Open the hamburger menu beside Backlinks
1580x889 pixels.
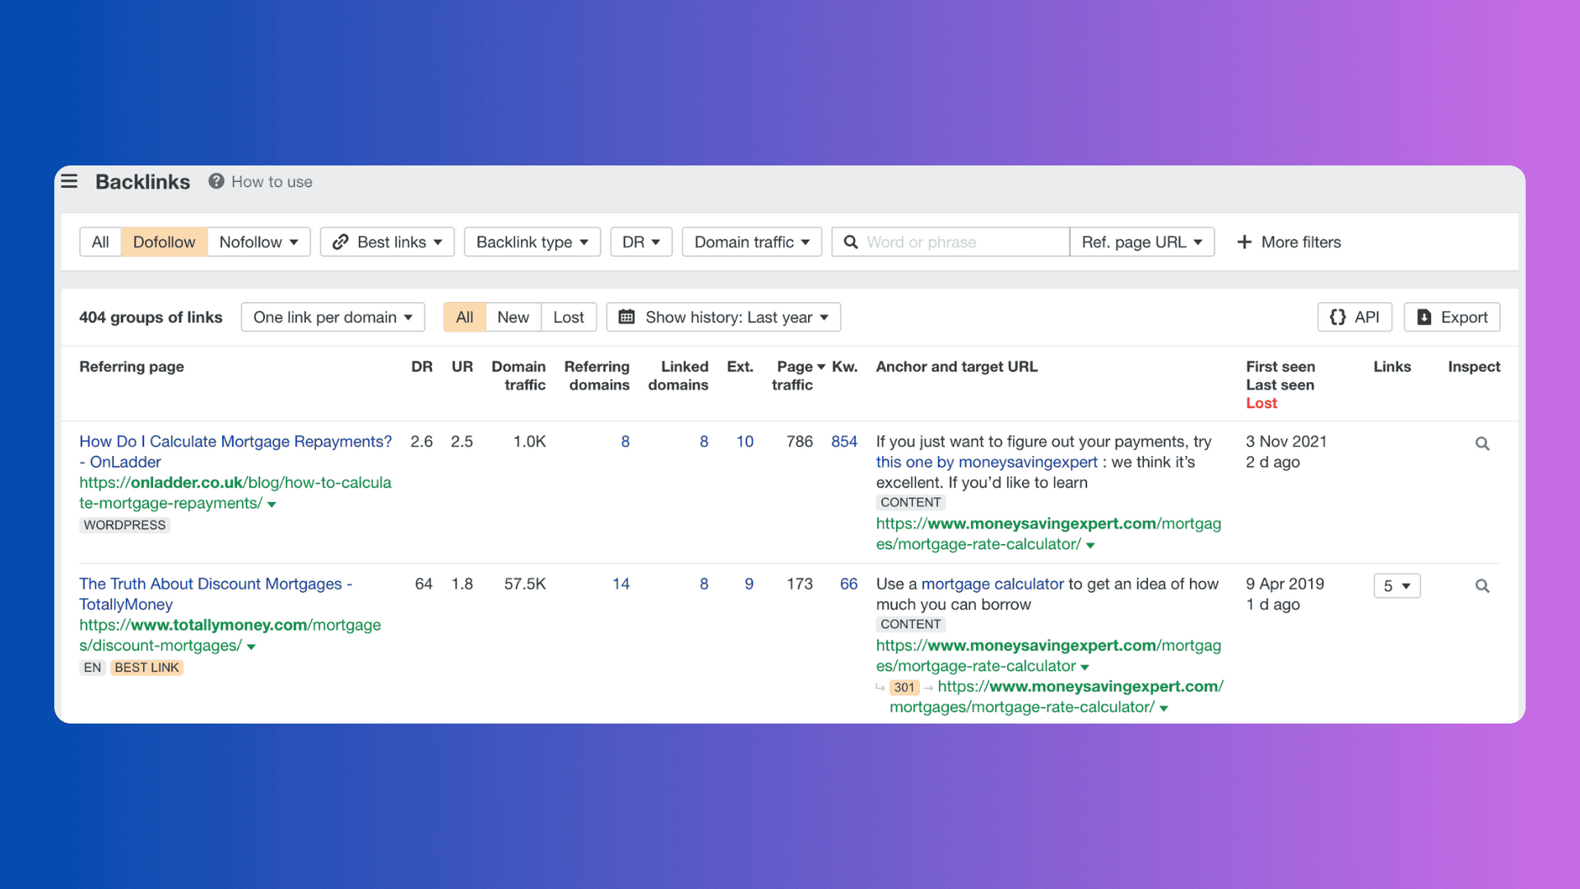click(x=69, y=181)
